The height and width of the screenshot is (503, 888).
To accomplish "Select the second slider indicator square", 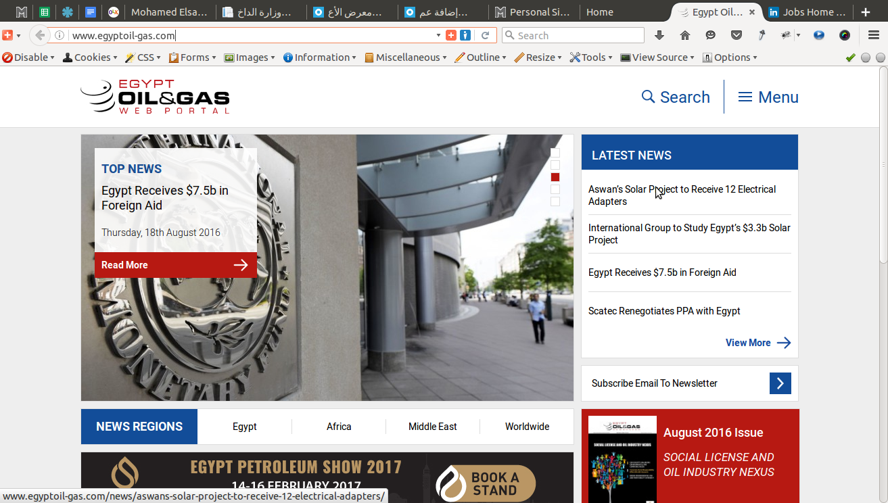I will point(555,165).
